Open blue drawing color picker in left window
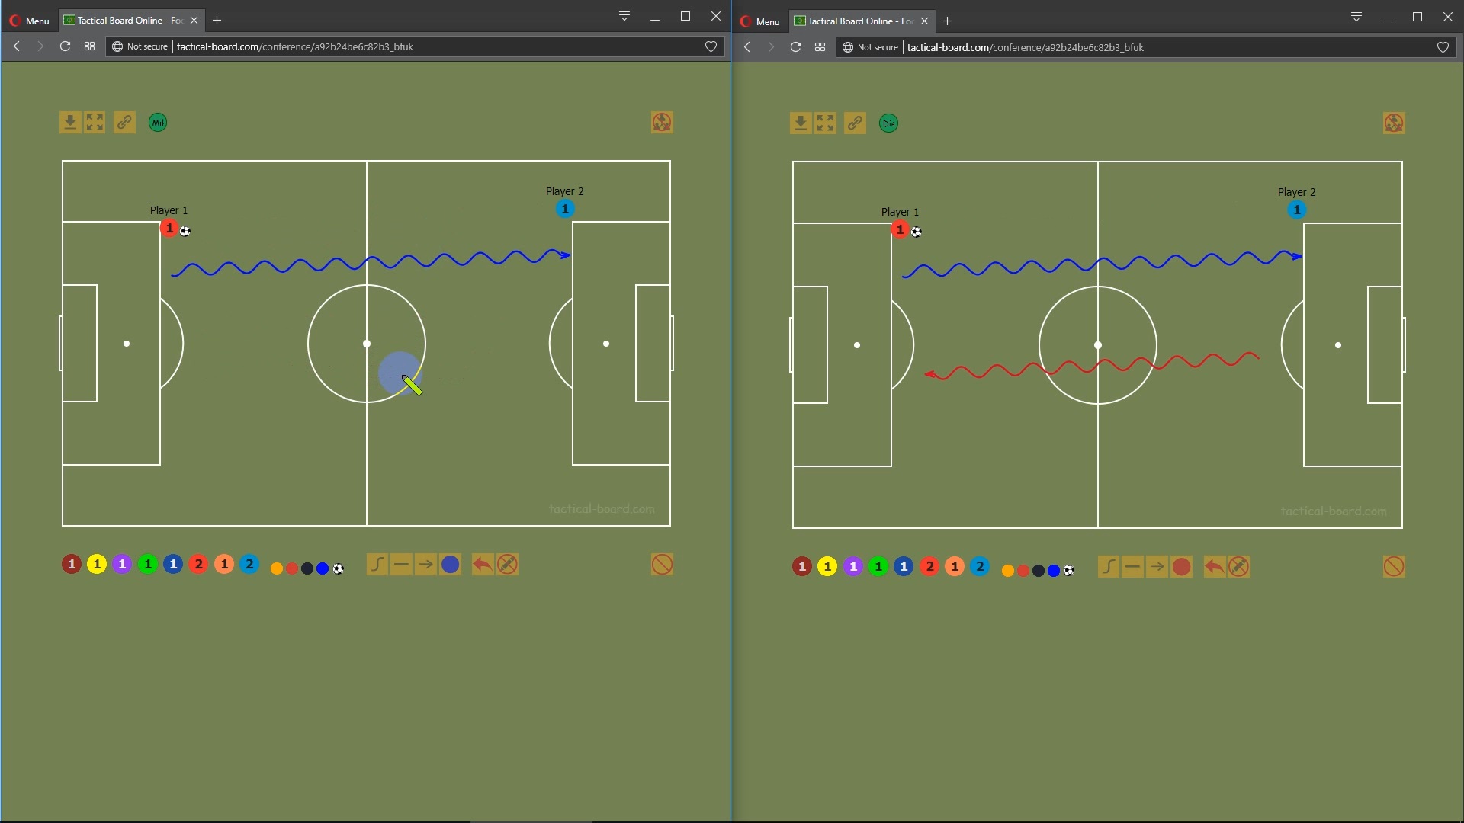The height and width of the screenshot is (823, 1464). click(x=451, y=565)
